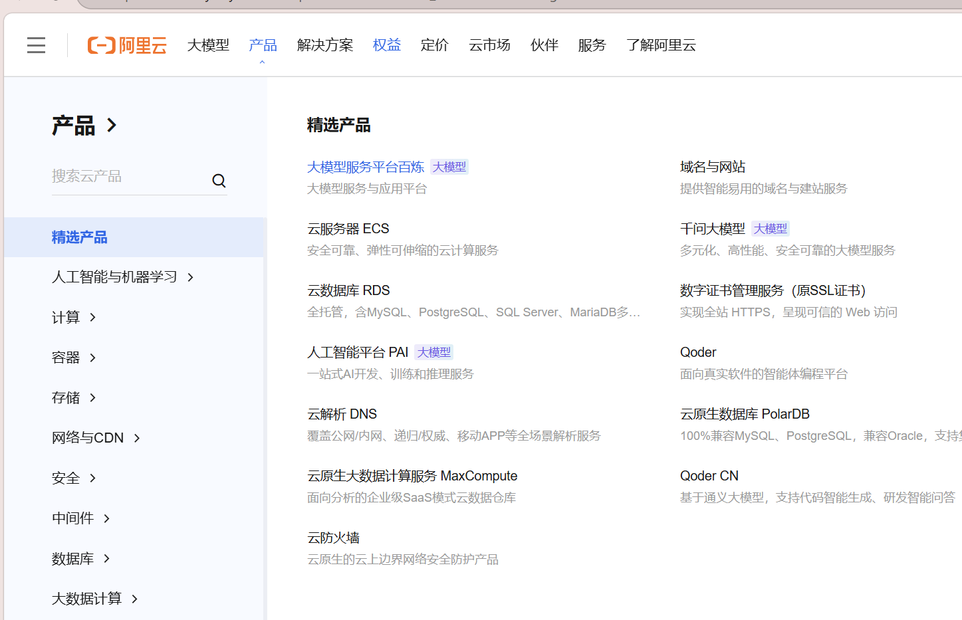Open 数字证书管理服务 (原SSL证书) link
This screenshot has height=620, width=962.
tap(773, 290)
